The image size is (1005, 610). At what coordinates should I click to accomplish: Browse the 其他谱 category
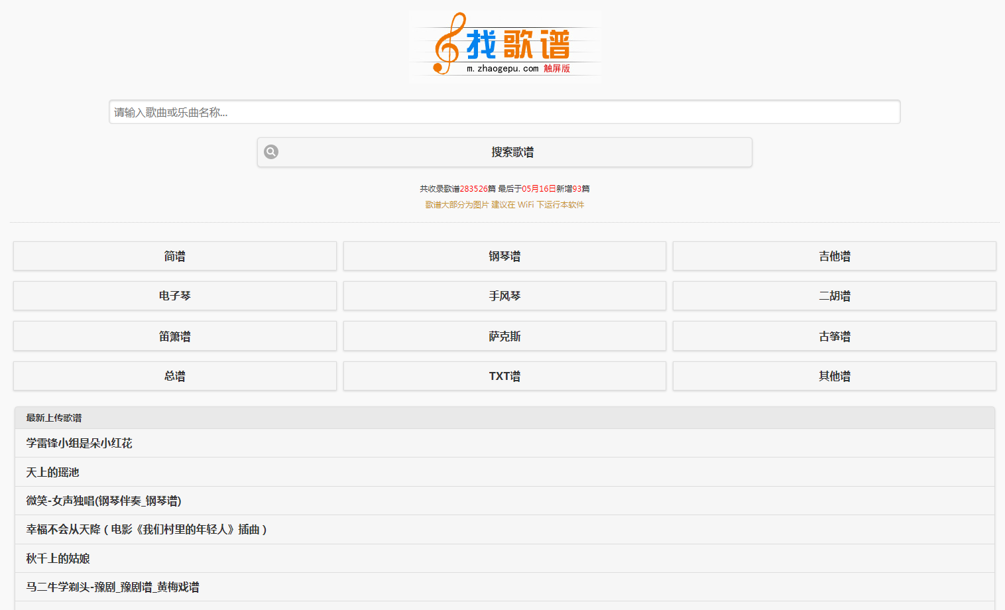tap(834, 376)
